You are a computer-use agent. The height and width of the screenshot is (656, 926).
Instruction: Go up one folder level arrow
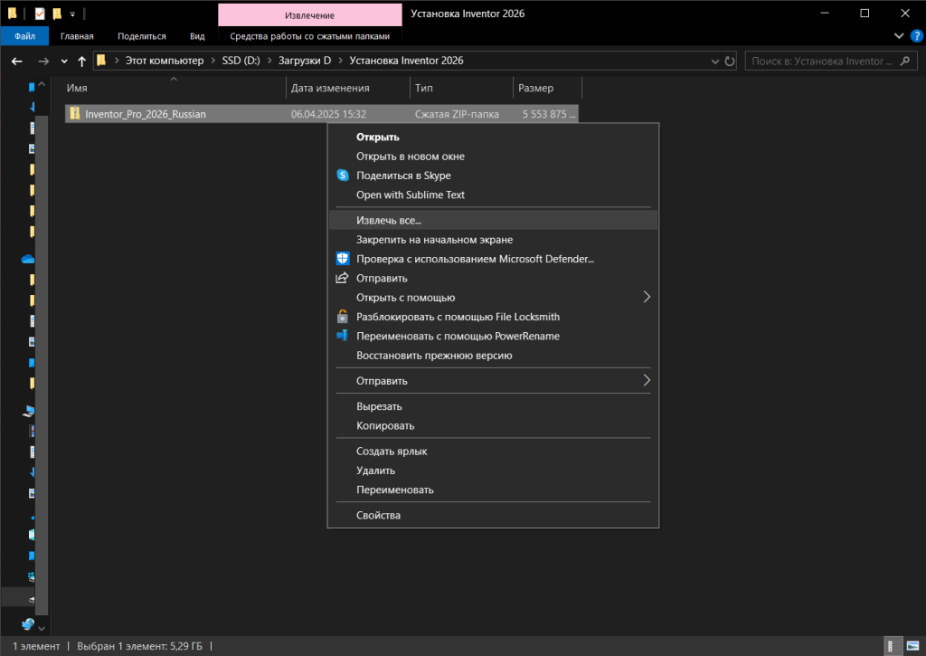tap(82, 61)
